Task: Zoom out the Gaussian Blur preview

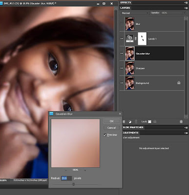Action: pos(66,170)
